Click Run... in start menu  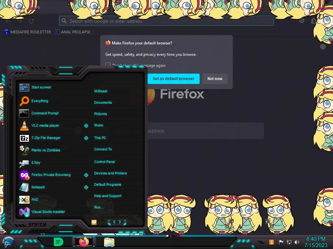[99, 207]
